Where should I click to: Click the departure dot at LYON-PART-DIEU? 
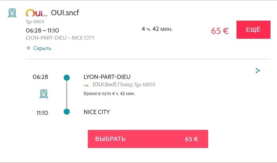67,78
